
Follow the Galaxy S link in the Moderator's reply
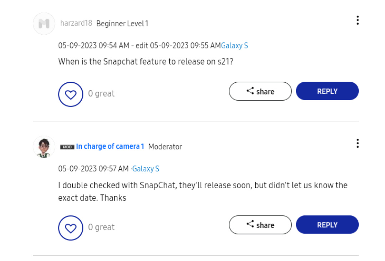point(145,169)
